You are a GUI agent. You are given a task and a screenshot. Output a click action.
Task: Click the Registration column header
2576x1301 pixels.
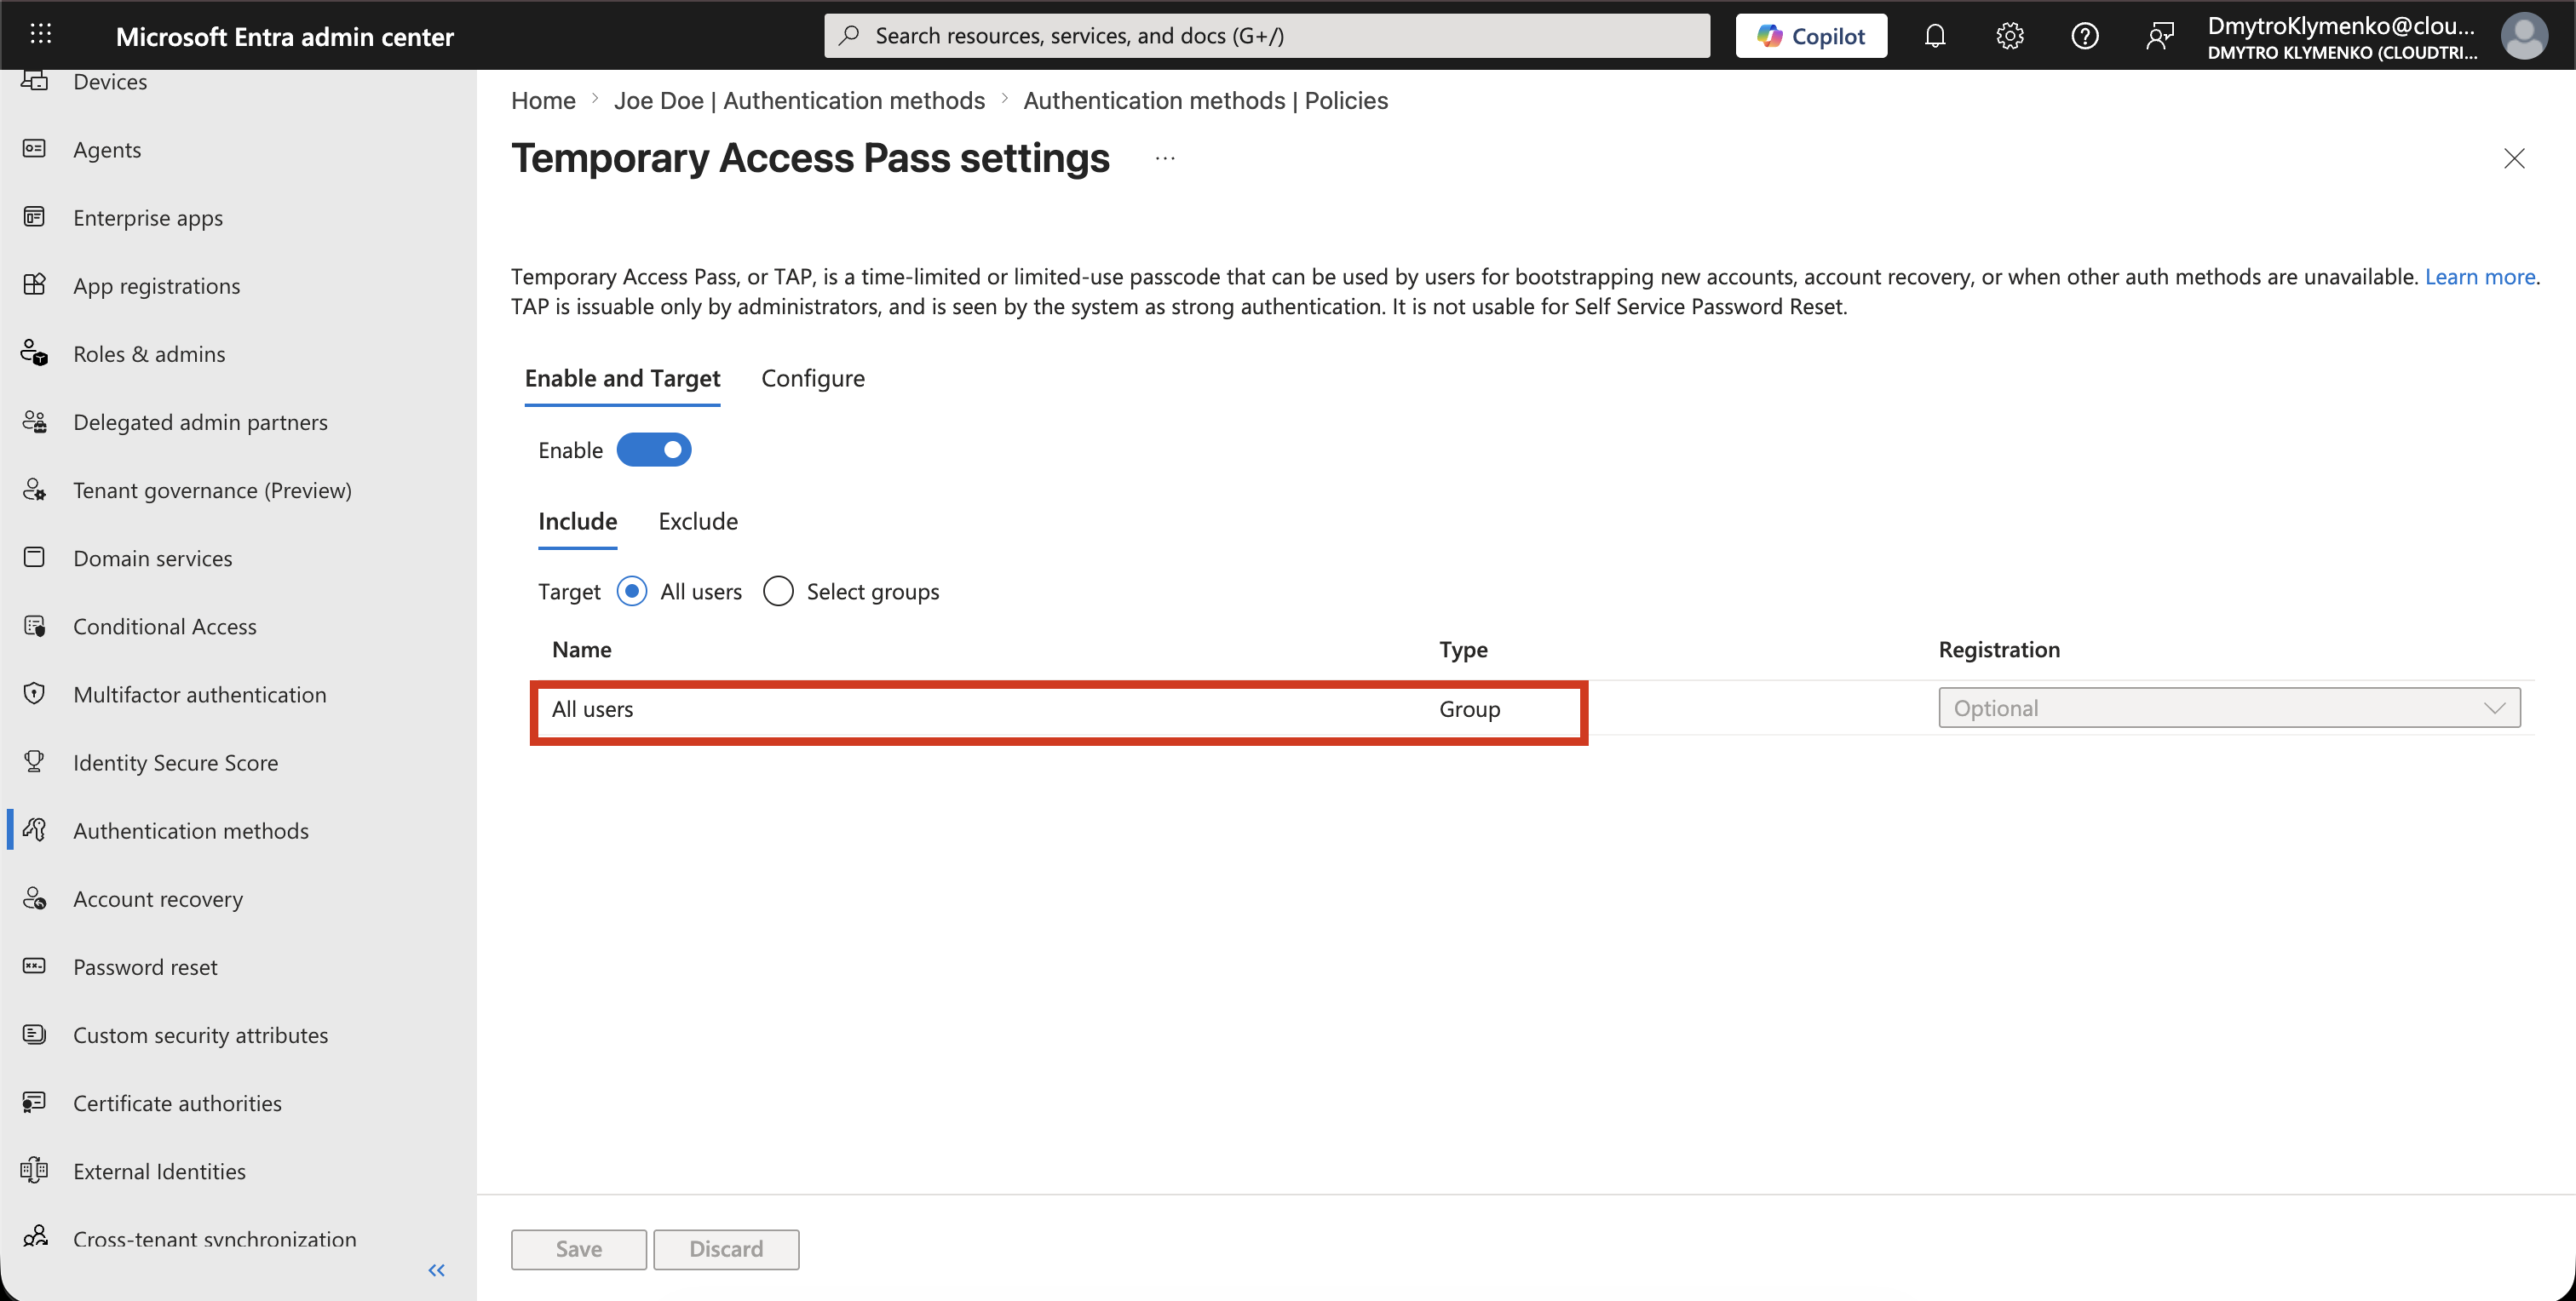pos(1999,650)
